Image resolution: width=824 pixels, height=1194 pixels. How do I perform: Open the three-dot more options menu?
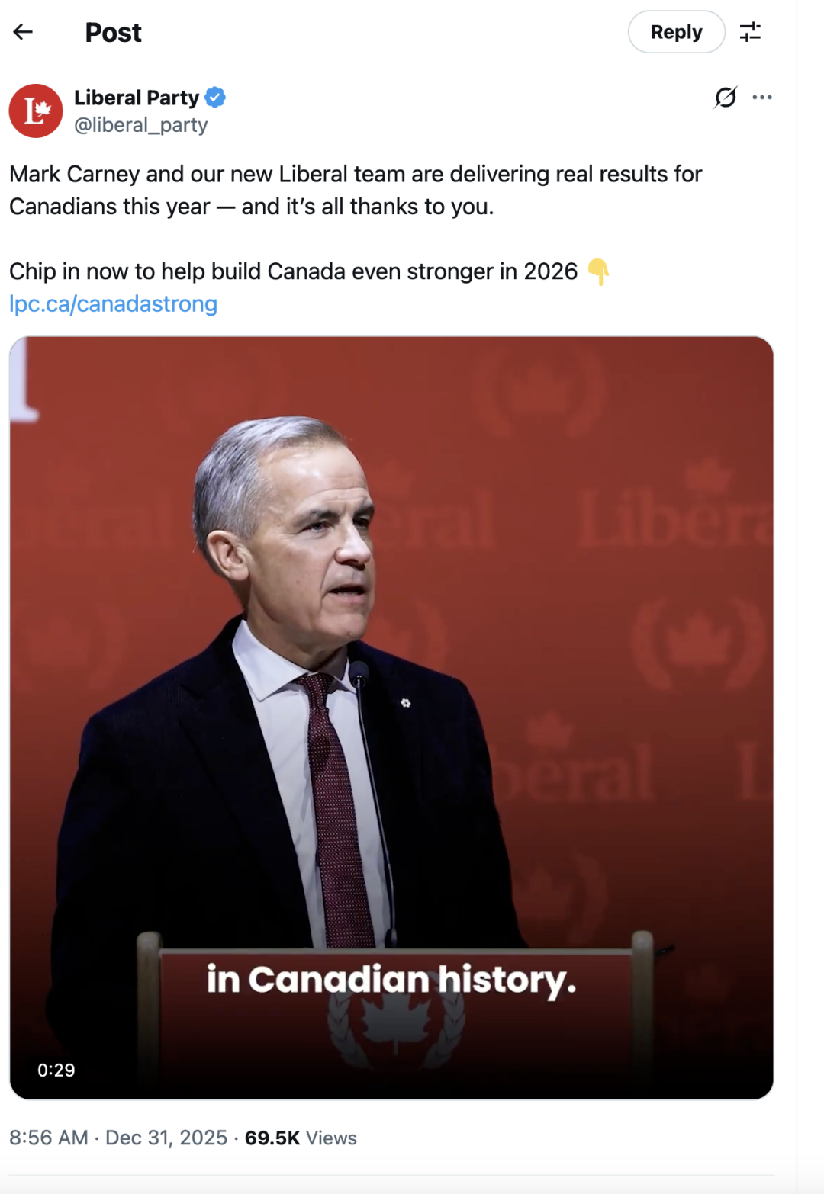point(762,98)
